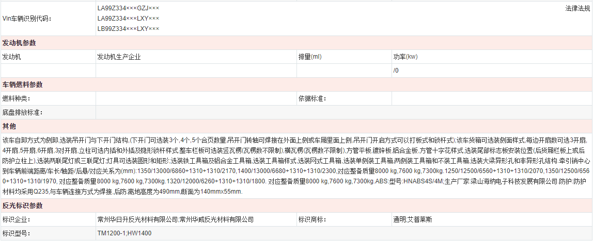Viewport: 593px width, 241px height.
Task: Select VIN code LB99Z334×××LXY×××
Action: pos(128,28)
